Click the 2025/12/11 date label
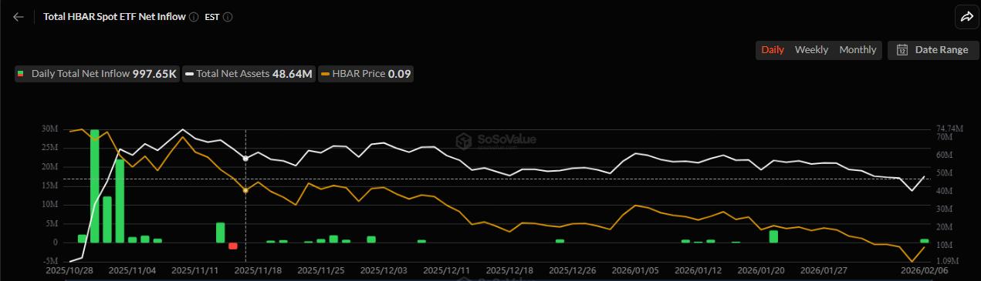The width and height of the screenshot is (981, 281). point(447,270)
